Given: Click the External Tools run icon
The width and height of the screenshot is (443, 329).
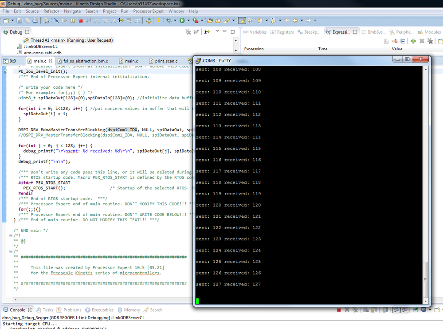Looking at the screenshot, I should pyautogui.click(x=195, y=20).
